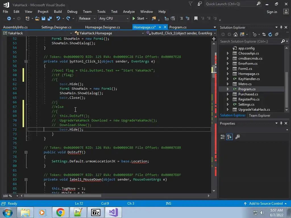Expand the Homepage.cs tree node
The width and height of the screenshot is (291, 218).
click(228, 74)
